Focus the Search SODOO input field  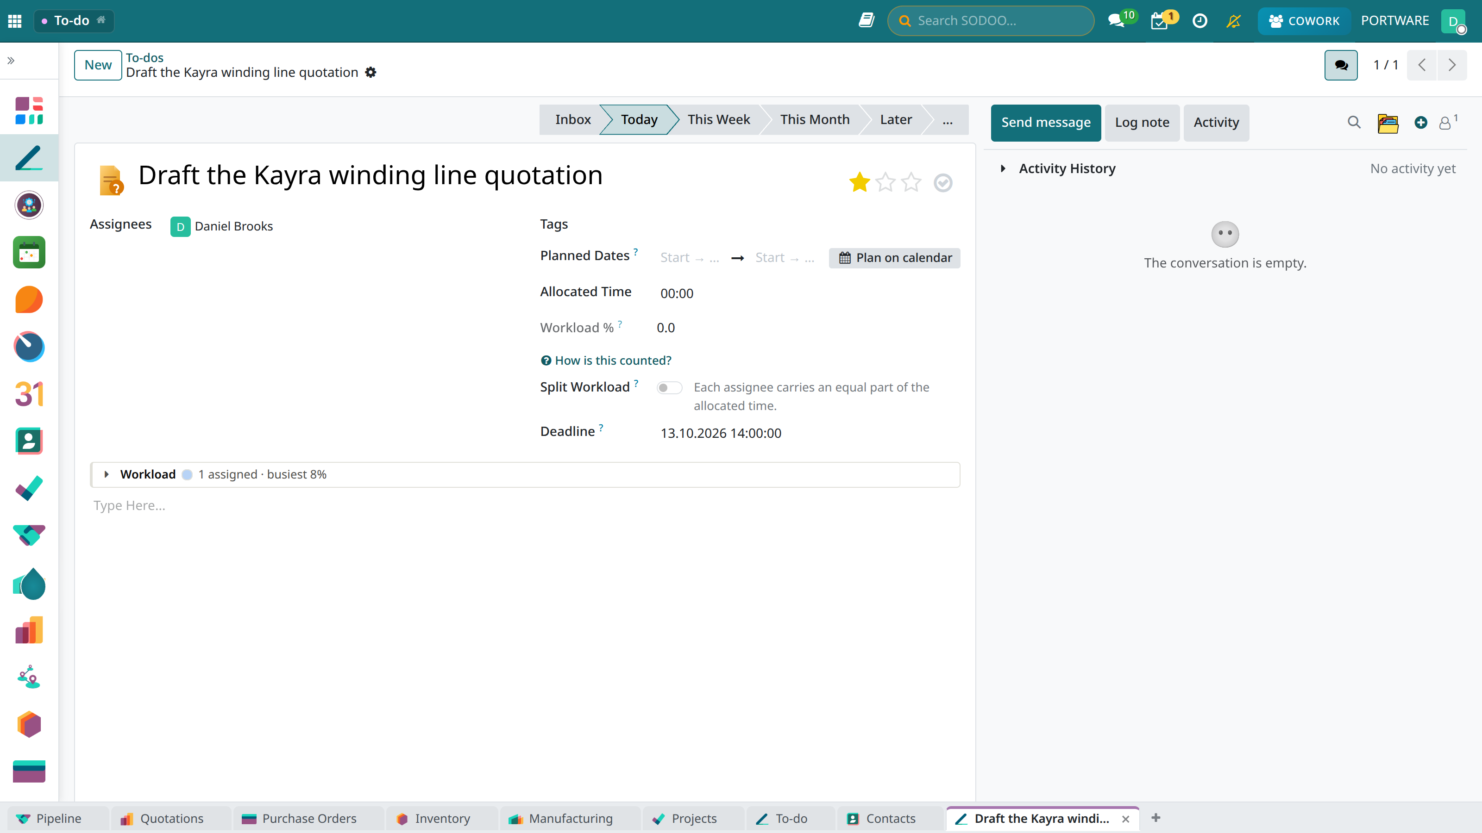[991, 21]
